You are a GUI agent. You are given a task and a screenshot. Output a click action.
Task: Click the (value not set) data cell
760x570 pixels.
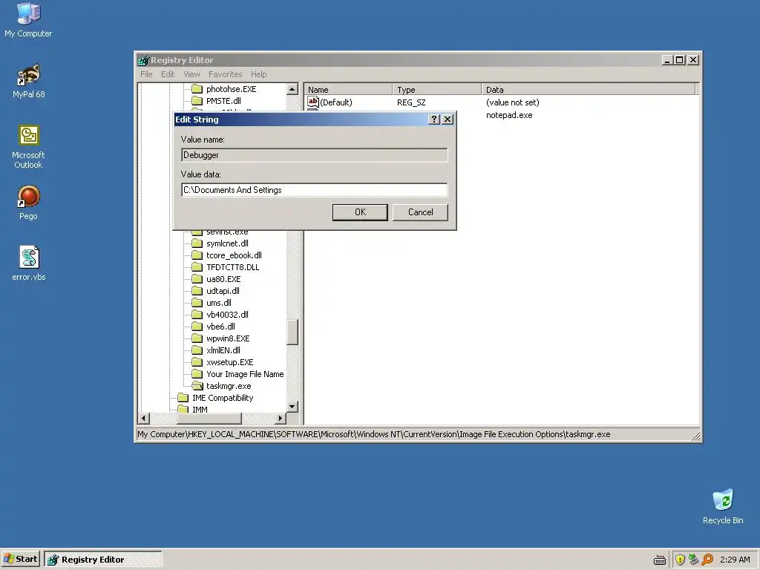pos(512,102)
